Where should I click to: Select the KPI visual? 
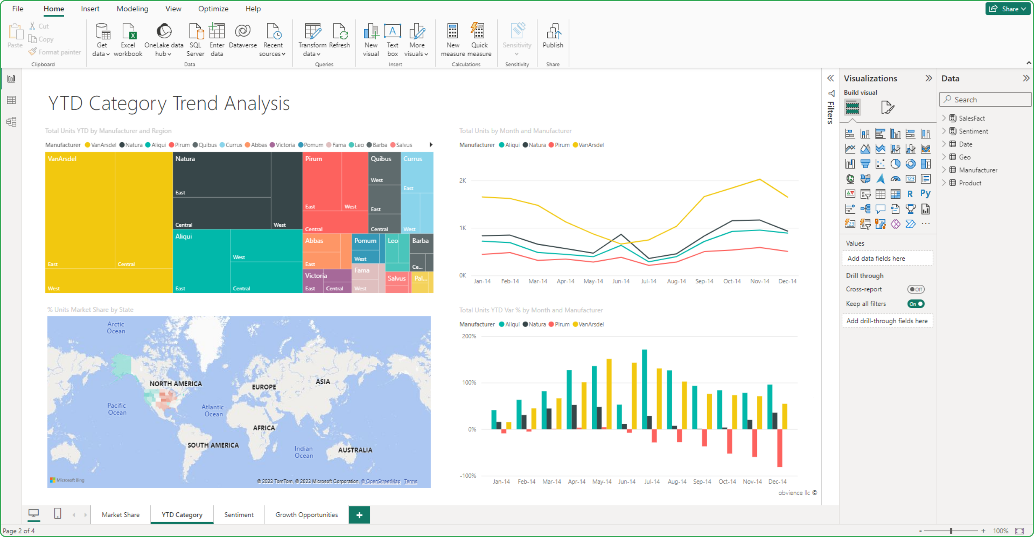pyautogui.click(x=850, y=194)
